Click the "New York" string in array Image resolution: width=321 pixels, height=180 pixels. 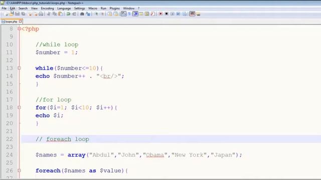[x=189, y=155]
